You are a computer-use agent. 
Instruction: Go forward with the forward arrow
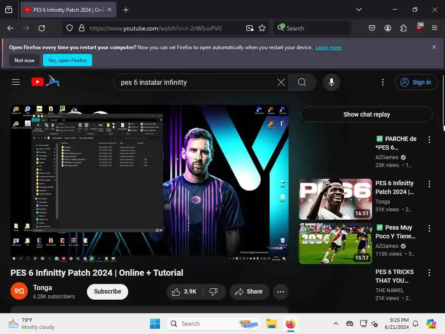pos(26,28)
